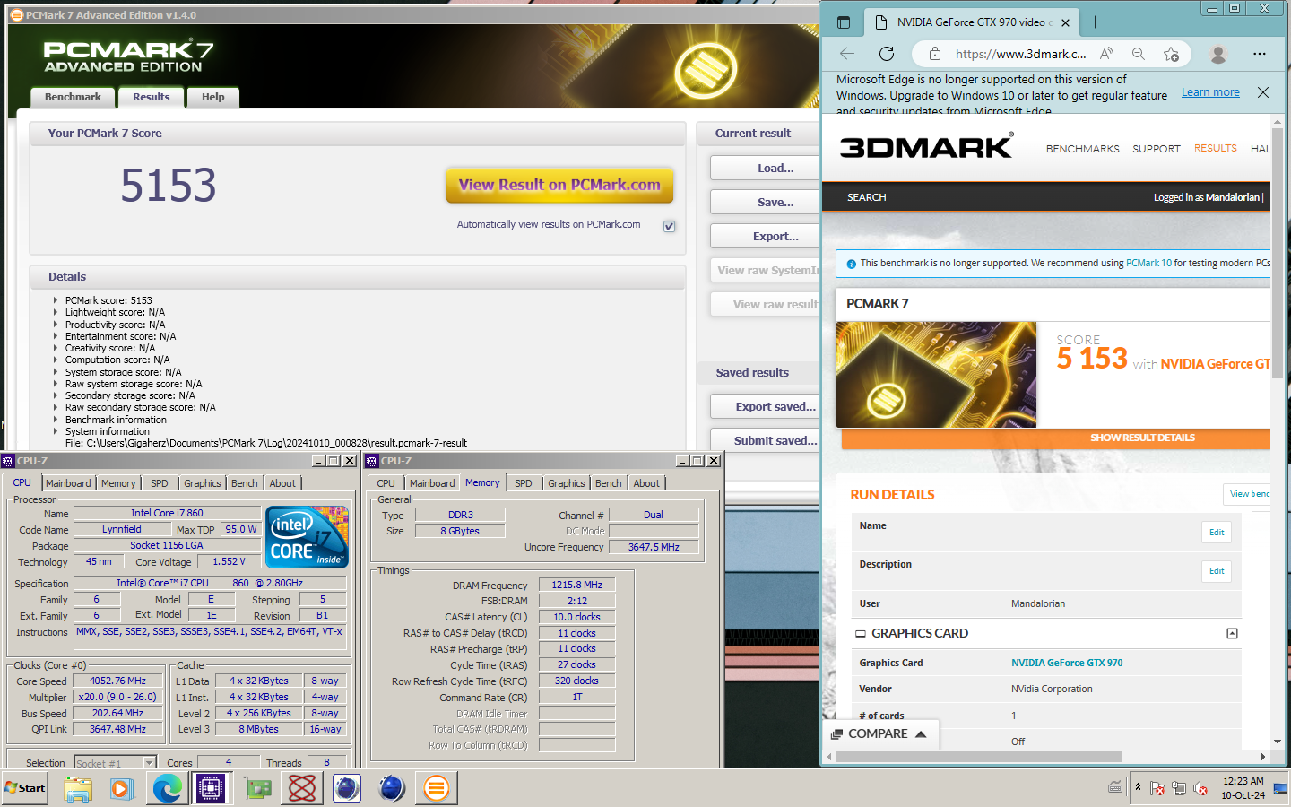Show hidden system tray icons
This screenshot has width=1291, height=807.
tap(1138, 787)
